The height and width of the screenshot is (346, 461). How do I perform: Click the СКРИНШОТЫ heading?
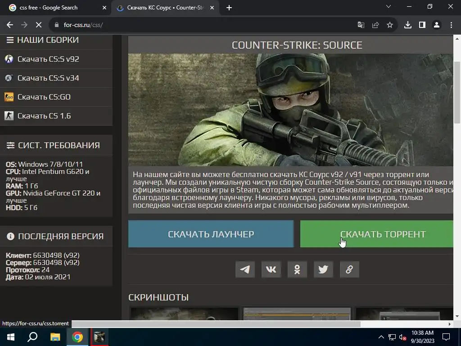tap(158, 297)
